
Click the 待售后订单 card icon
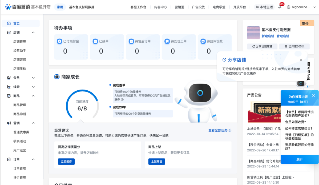click(x=131, y=41)
